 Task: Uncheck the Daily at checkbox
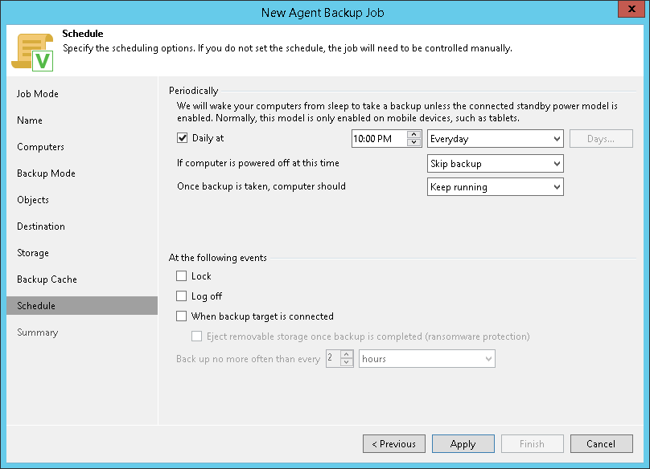click(x=182, y=138)
